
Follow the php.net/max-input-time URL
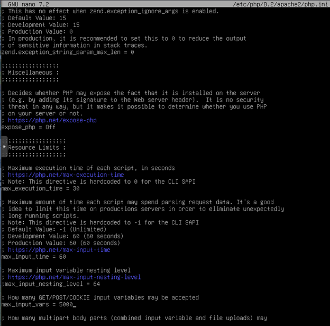(x=59, y=250)
